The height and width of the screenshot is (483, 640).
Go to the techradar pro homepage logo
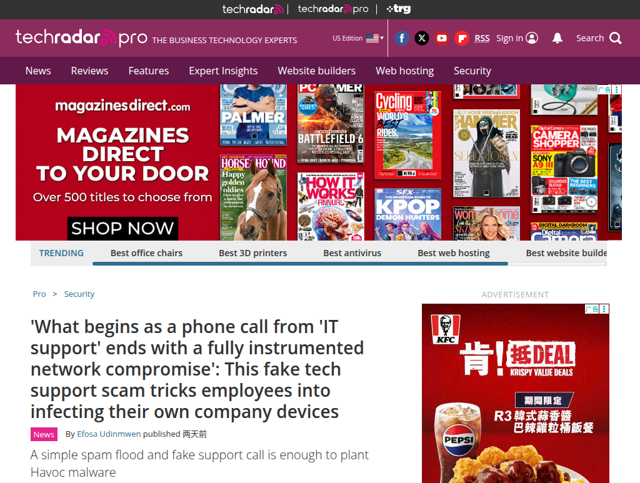pos(81,38)
